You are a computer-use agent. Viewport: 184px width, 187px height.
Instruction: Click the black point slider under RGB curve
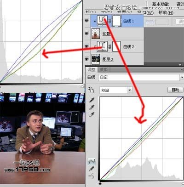[100, 183]
